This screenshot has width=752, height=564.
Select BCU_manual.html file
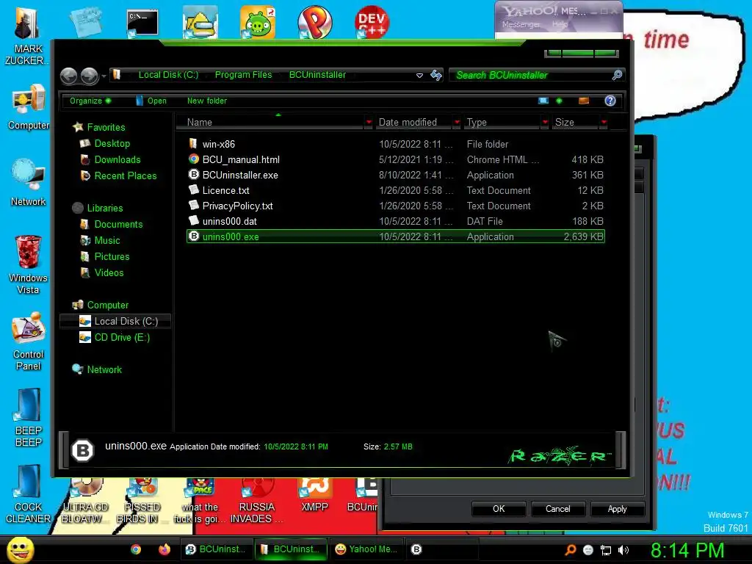click(396, 159)
